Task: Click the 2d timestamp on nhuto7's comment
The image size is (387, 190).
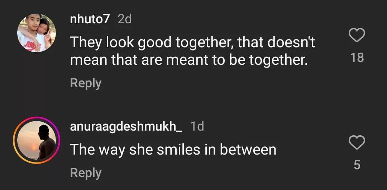Action: [125, 19]
